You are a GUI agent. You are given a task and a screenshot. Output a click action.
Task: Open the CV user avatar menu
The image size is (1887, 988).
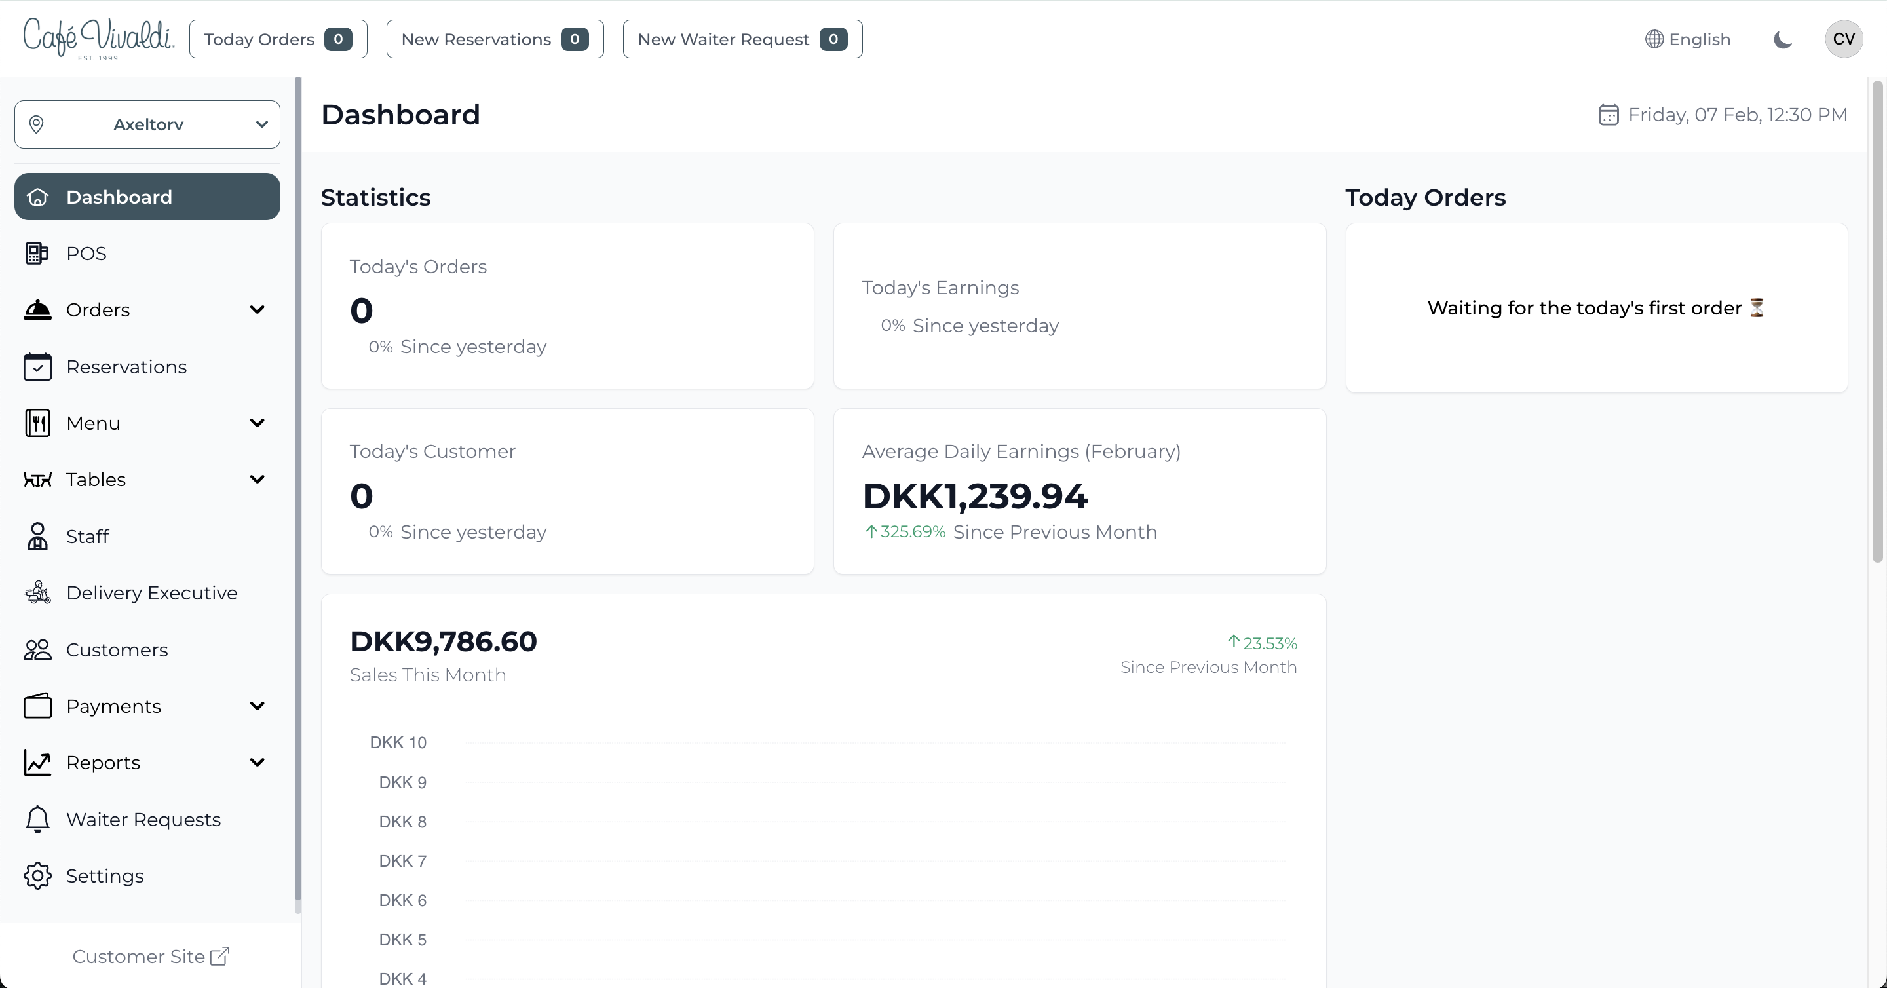(1843, 39)
